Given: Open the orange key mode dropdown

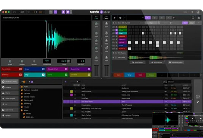Looking at the screenshot, I should [41, 12].
